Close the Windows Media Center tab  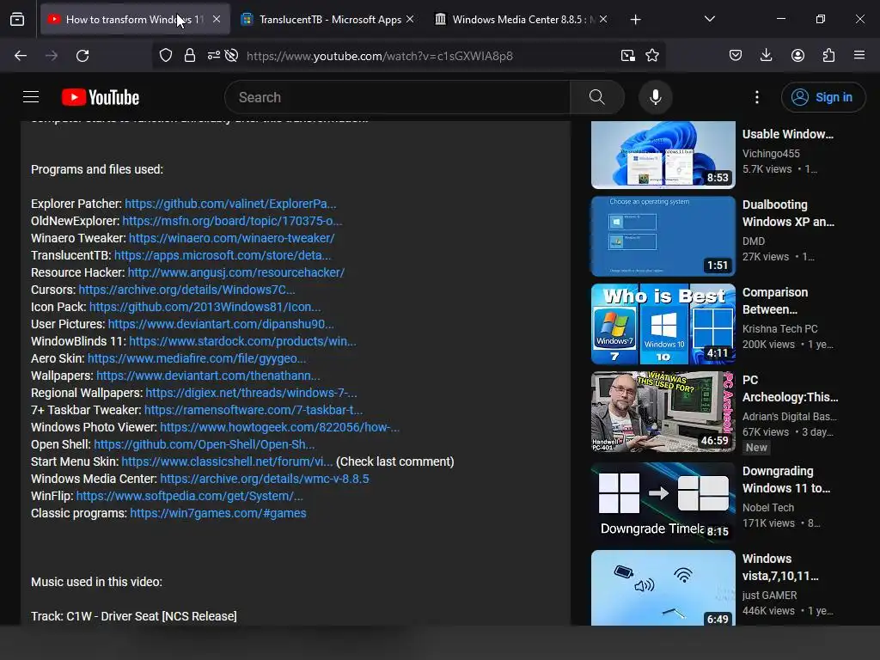click(x=603, y=19)
